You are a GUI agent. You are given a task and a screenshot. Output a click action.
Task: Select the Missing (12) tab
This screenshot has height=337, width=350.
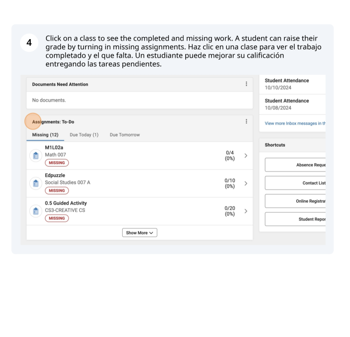pos(45,135)
